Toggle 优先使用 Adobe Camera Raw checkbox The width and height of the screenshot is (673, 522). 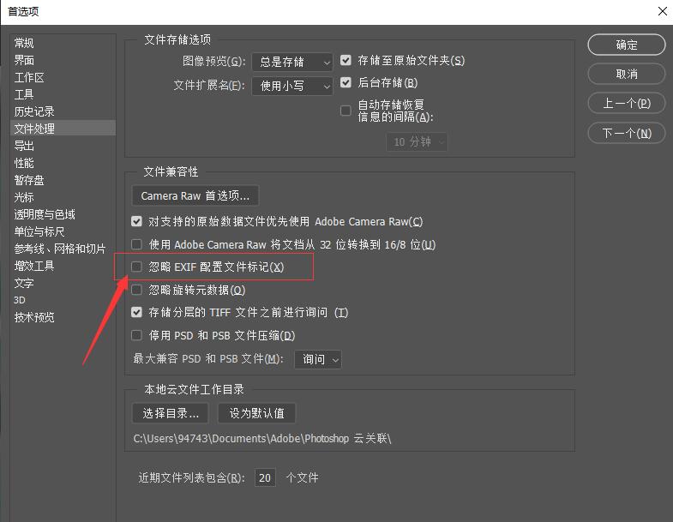point(136,221)
